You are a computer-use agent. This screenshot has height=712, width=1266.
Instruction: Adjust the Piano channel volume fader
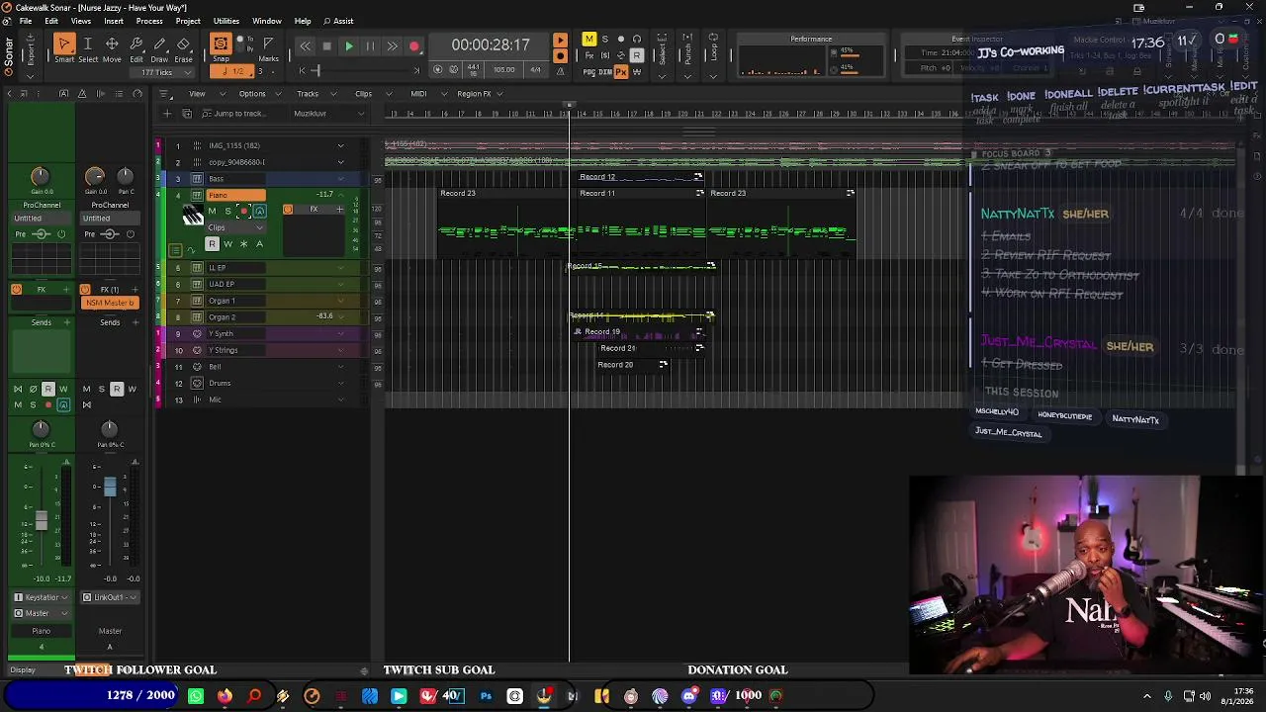click(42, 520)
